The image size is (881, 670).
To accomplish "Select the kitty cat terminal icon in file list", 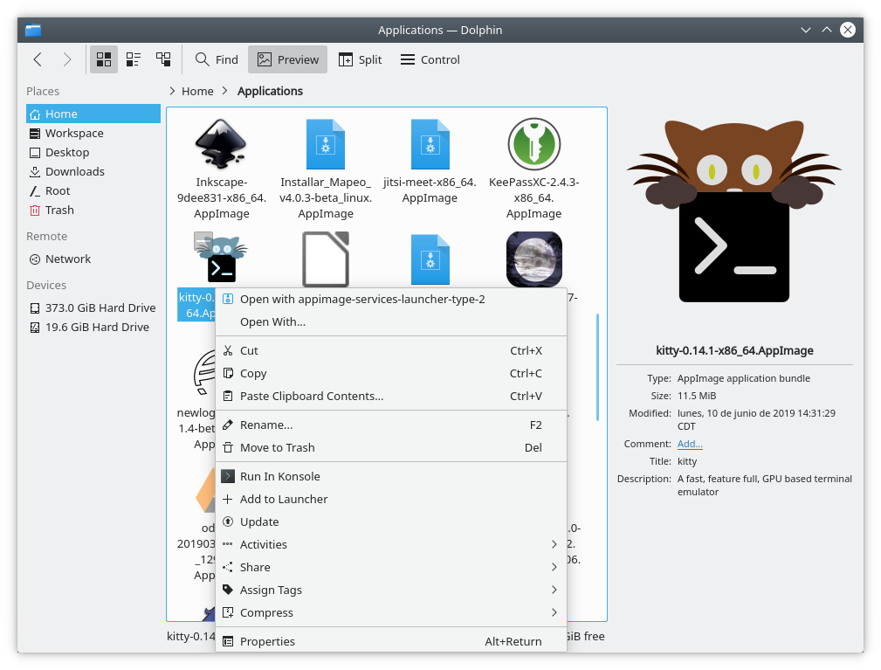I will 221,258.
